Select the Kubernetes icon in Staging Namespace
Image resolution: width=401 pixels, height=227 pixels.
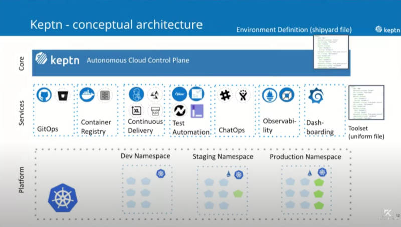pyautogui.click(x=239, y=175)
